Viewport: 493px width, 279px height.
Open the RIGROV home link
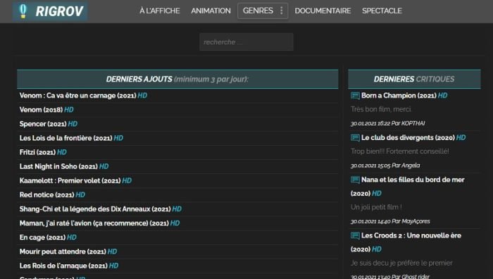pos(50,11)
